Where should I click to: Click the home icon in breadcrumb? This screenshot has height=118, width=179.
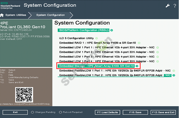2,15
